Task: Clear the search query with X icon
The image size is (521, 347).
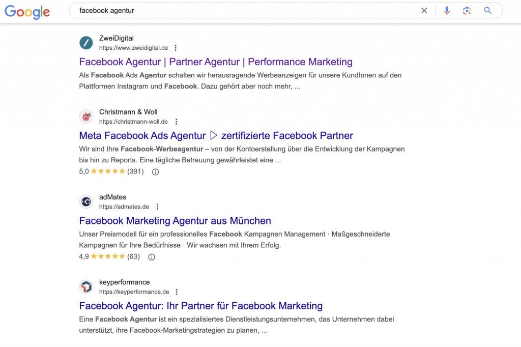Action: coord(424,11)
